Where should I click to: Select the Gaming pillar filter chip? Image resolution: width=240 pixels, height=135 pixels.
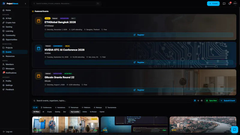[58, 112]
